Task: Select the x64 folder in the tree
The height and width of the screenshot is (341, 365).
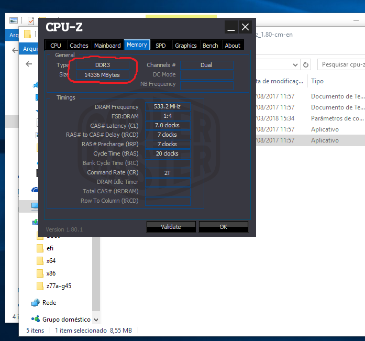Action: coord(51,261)
